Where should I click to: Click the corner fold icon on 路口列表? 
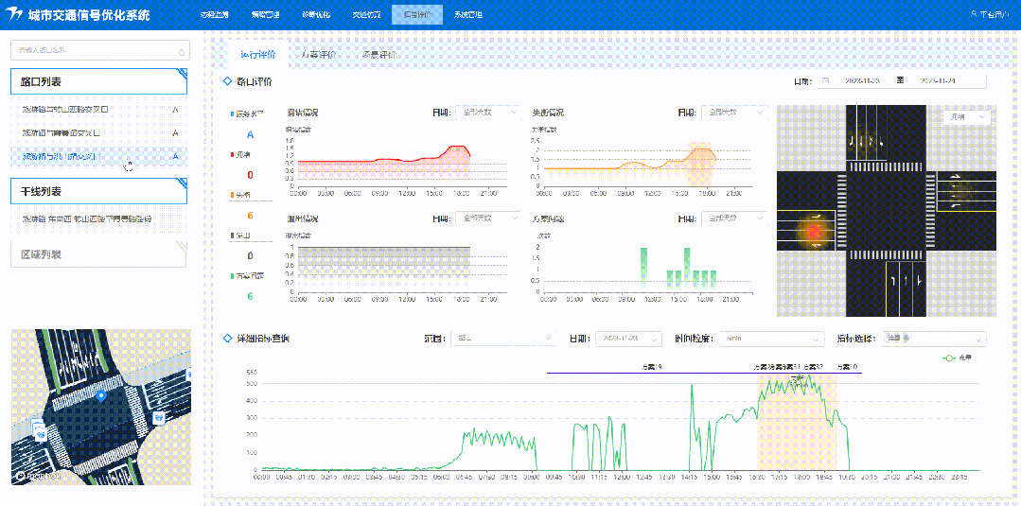pos(183,72)
